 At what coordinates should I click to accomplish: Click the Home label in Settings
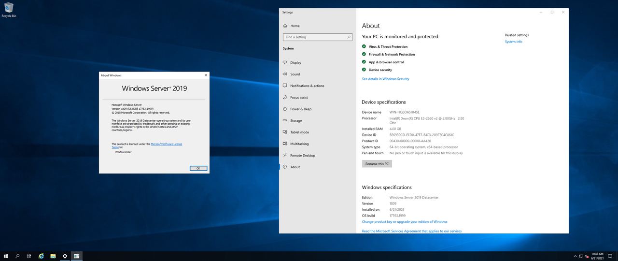pos(295,26)
